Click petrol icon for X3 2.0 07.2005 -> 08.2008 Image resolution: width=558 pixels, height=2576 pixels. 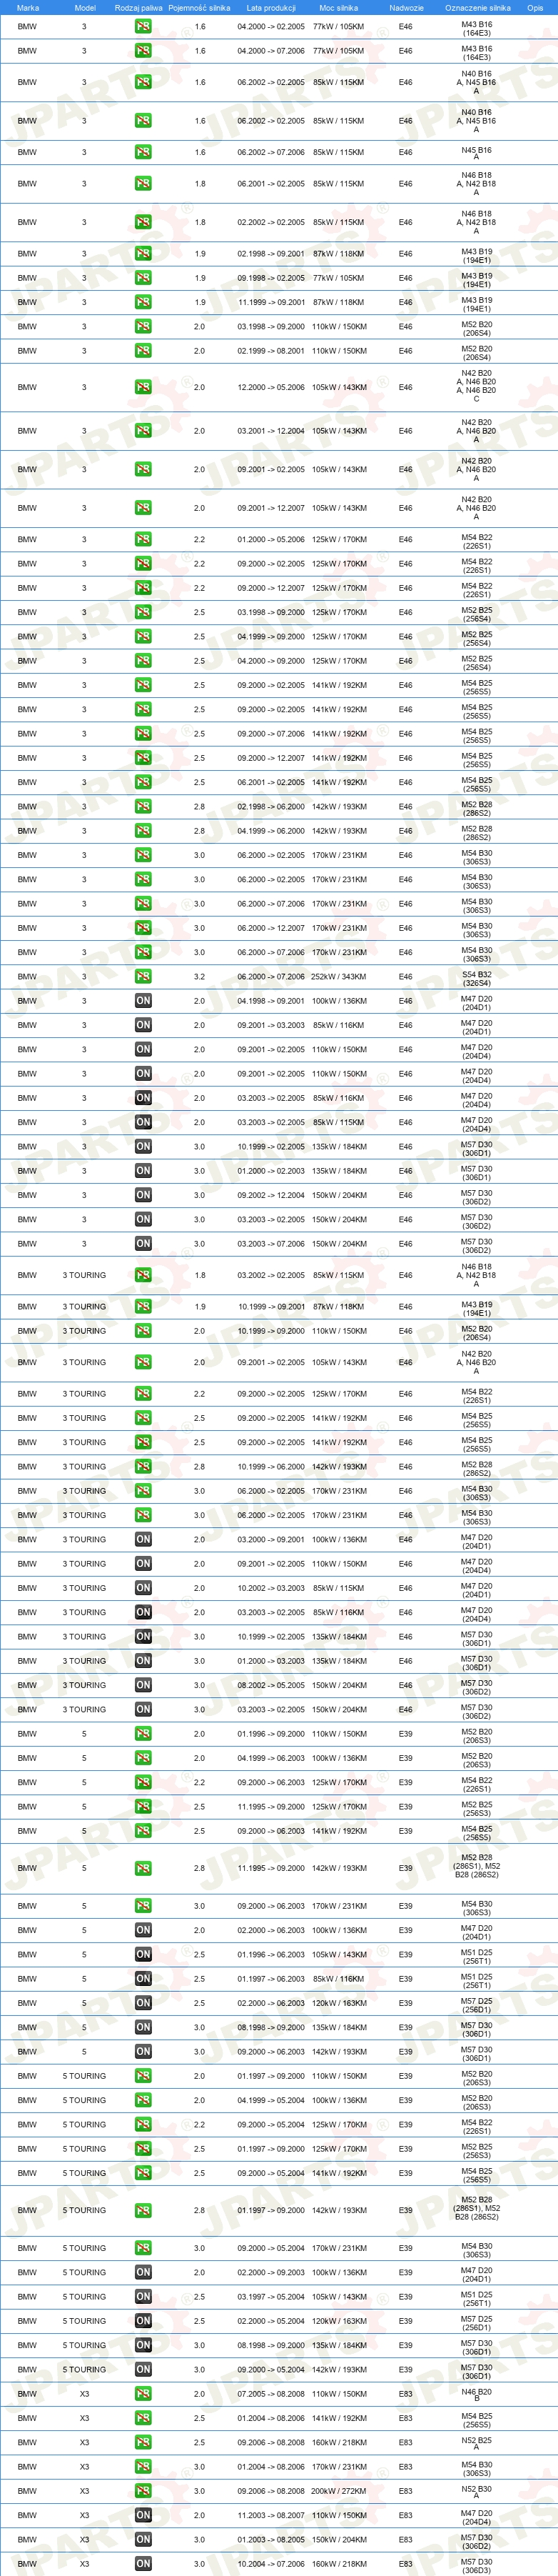(x=143, y=2394)
